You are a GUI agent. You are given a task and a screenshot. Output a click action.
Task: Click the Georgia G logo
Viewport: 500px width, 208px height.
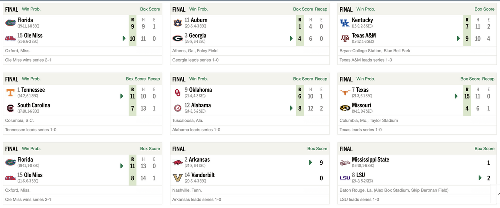177,38
